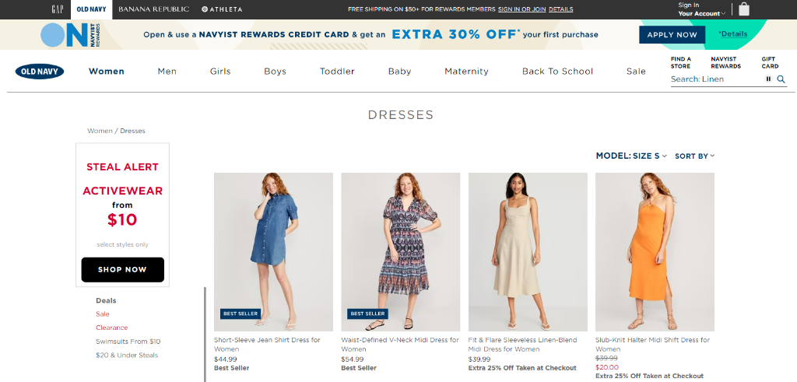The height and width of the screenshot is (382, 797).
Task: Open the Women menu
Action: pyautogui.click(x=106, y=72)
